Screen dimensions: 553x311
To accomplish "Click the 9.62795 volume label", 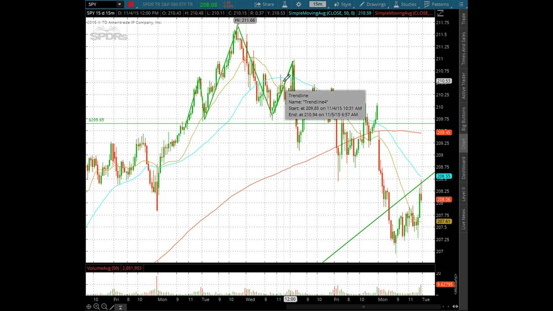I will click(x=444, y=285).
